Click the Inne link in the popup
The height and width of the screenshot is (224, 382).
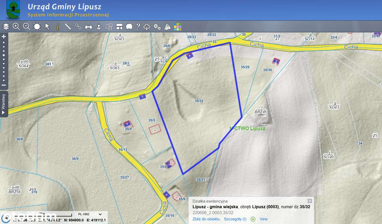pos(264,219)
